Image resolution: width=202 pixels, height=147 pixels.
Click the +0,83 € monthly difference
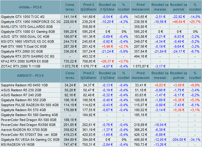click(x=160, y=85)
